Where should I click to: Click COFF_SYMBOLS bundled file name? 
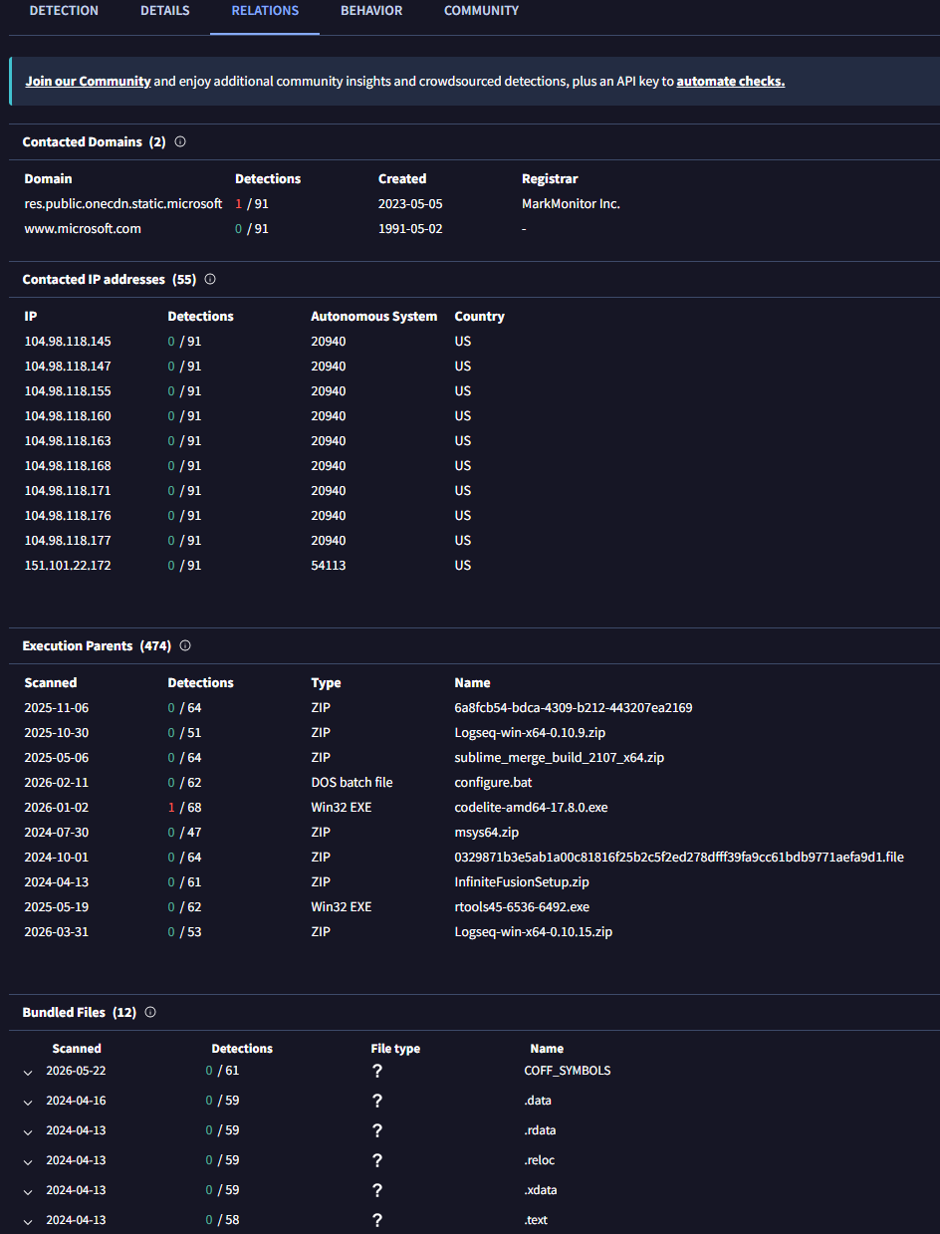pos(568,1071)
